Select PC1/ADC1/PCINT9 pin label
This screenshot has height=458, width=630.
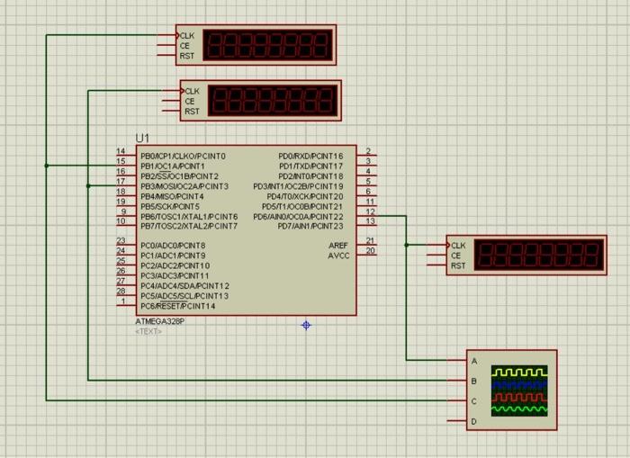click(x=173, y=256)
